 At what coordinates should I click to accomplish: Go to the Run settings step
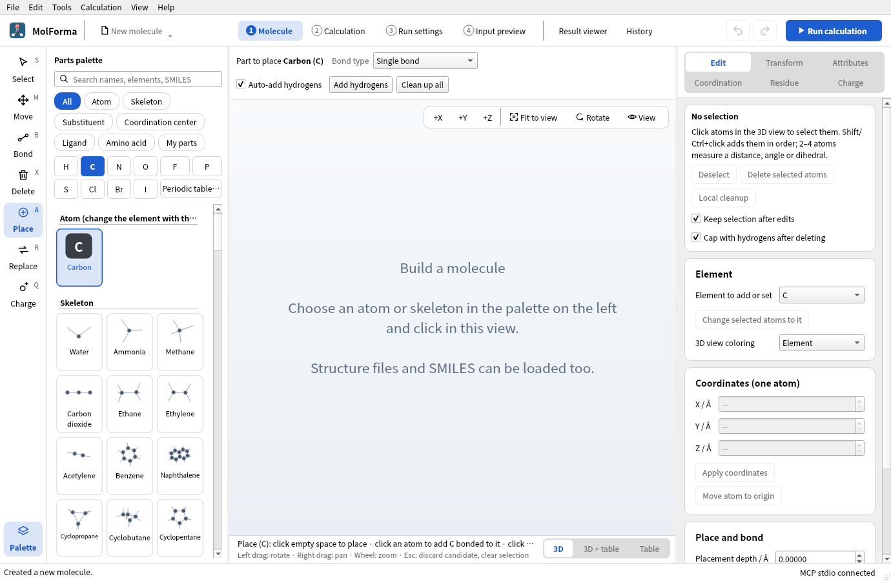coord(415,31)
